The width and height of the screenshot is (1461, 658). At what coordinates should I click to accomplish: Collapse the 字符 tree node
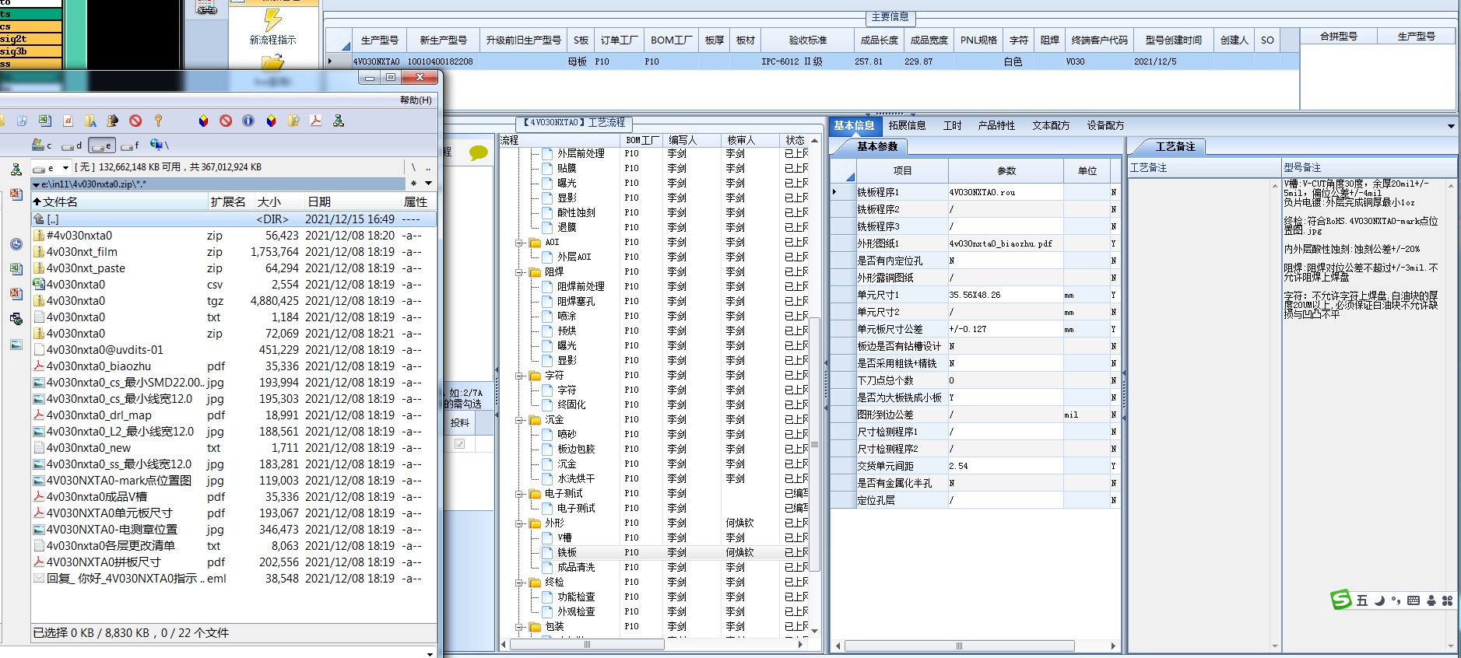point(519,376)
